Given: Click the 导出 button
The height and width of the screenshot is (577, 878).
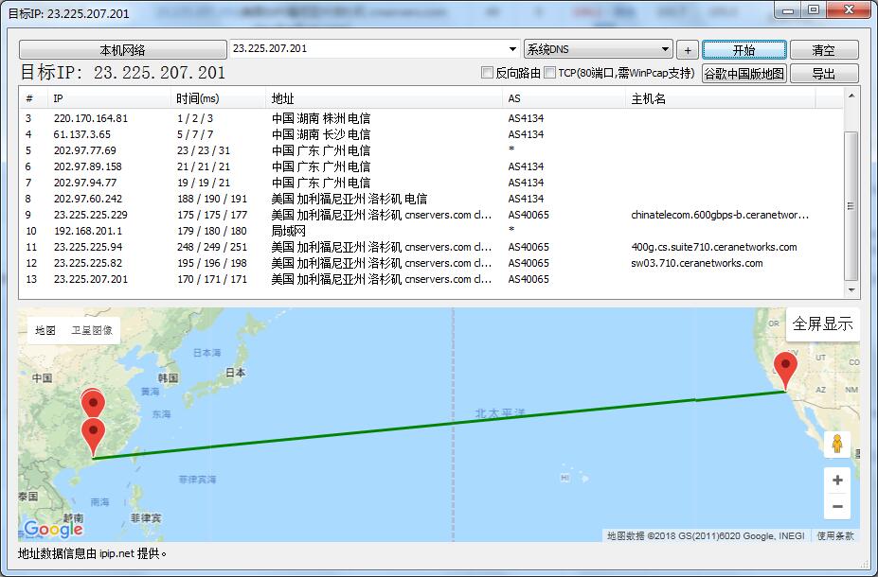Looking at the screenshot, I should [823, 74].
